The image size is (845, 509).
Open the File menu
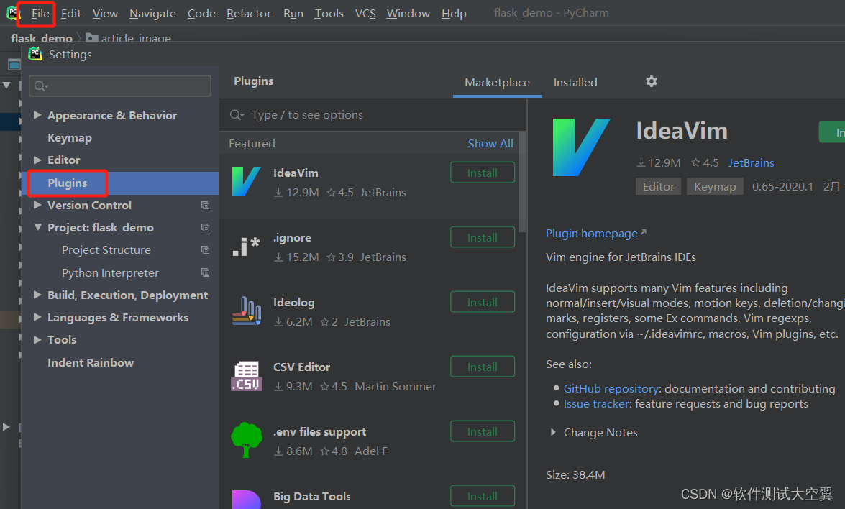[40, 14]
